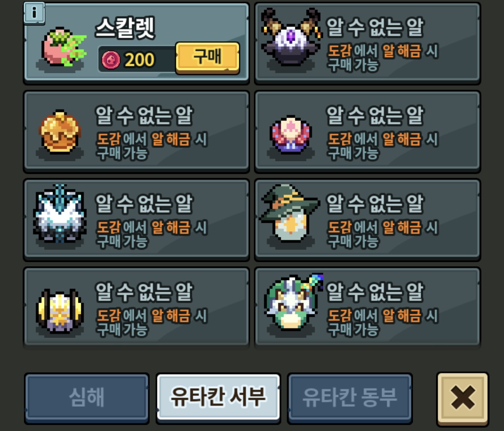Viewport: 504px width, 431px height.
Task: Buy 스칼렛 with the 구매 button
Action: (208, 58)
